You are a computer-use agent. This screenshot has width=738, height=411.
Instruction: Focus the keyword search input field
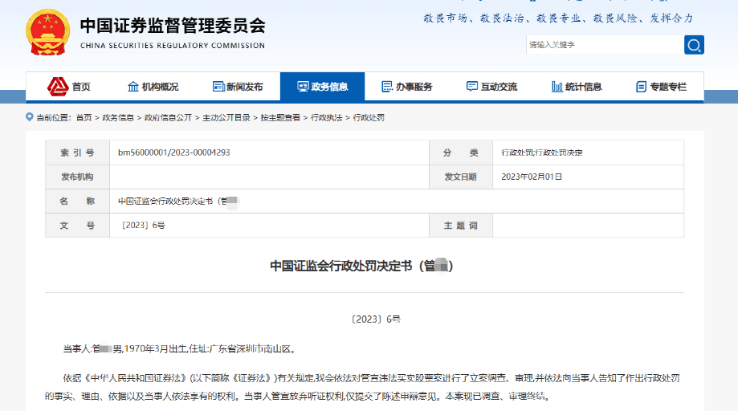click(x=602, y=45)
